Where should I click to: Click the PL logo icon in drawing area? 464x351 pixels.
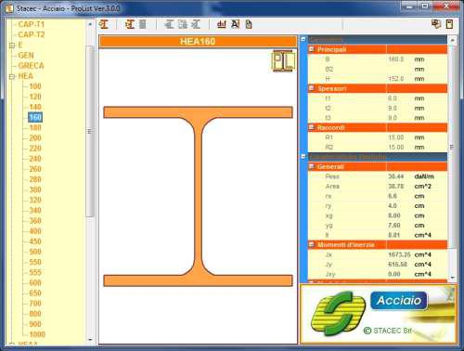tap(283, 61)
